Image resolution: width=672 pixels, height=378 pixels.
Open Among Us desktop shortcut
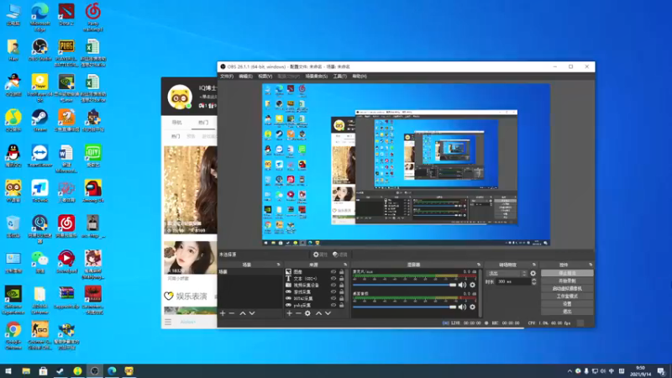pos(93,192)
